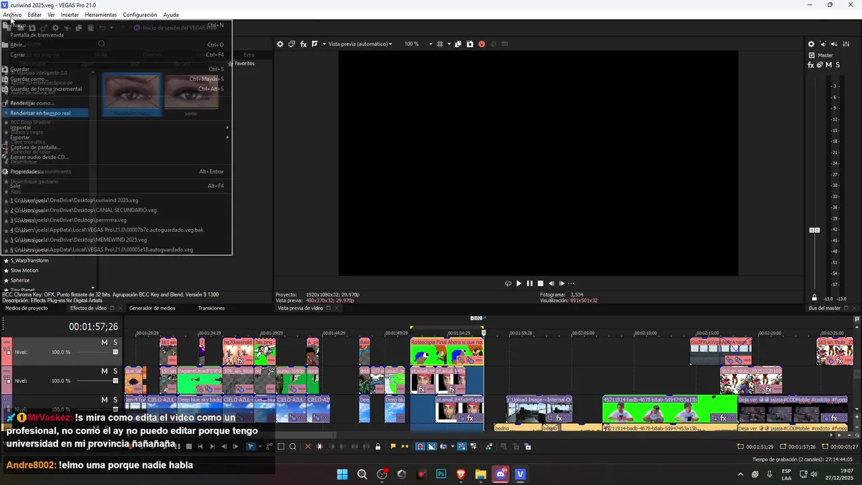862x485 pixels.
Task: Select Renderizar en tiempo real
Action: pyautogui.click(x=46, y=113)
